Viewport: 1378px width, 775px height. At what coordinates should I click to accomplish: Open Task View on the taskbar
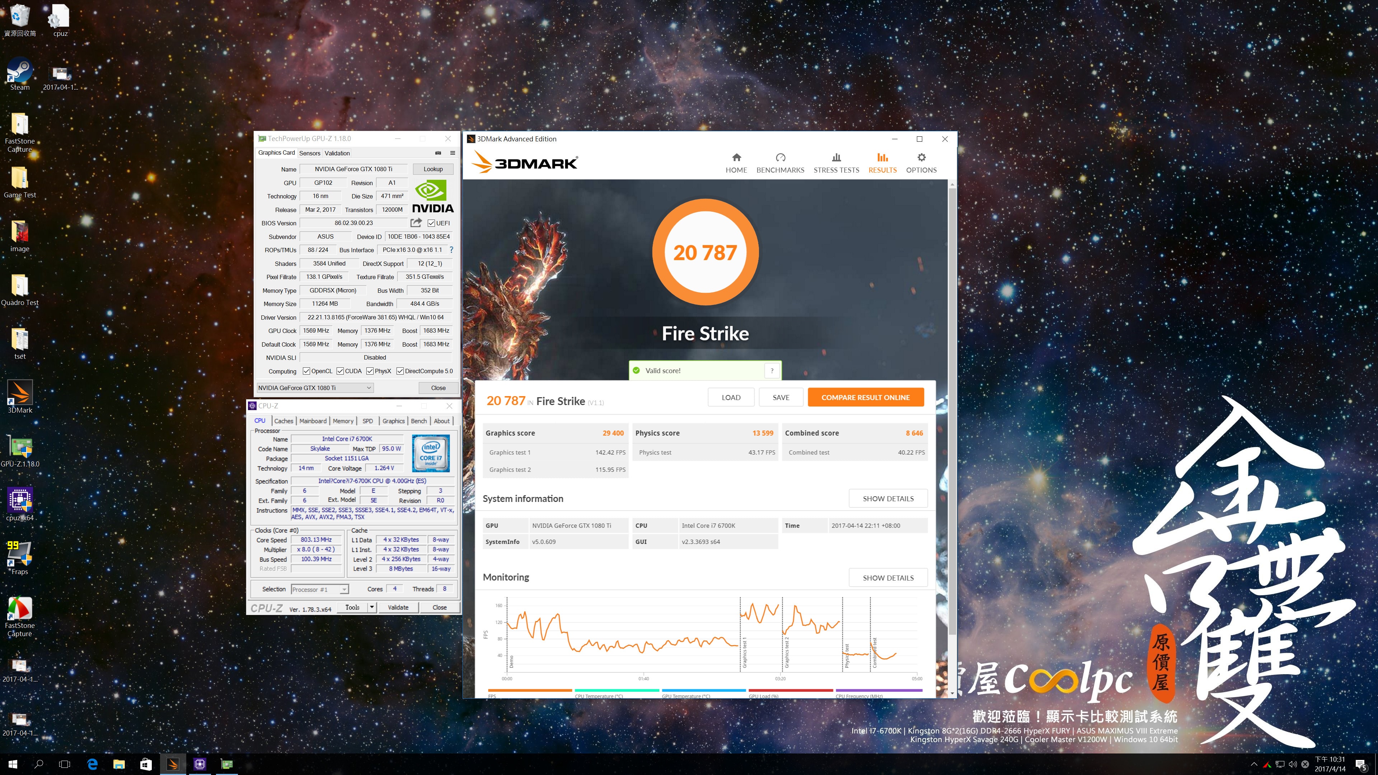64,764
